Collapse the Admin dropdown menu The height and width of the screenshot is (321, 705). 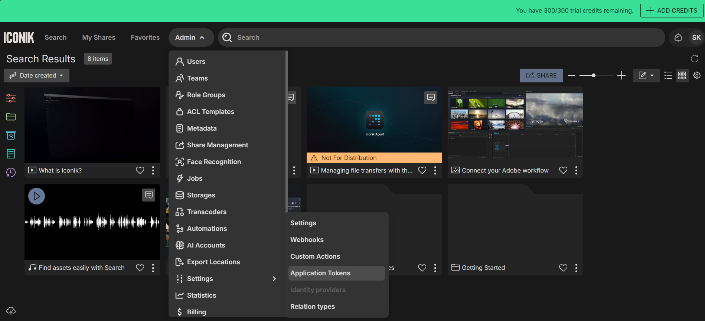pos(191,37)
